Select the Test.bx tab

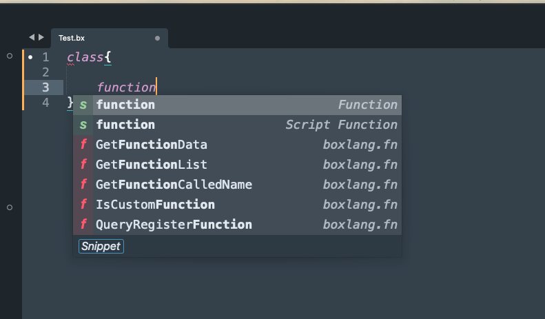(x=110, y=38)
